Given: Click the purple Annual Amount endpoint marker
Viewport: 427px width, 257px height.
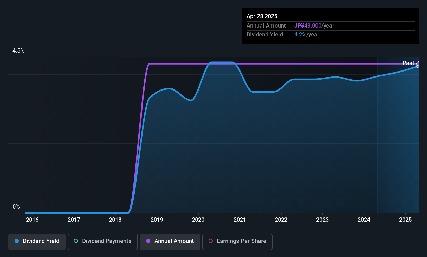Looking at the screenshot, I should click(418, 63).
